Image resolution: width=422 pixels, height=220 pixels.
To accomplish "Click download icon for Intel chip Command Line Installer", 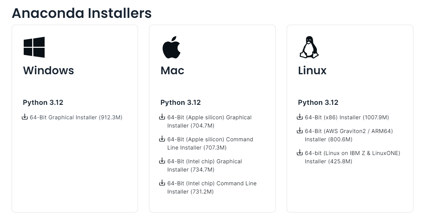I will [x=162, y=183].
